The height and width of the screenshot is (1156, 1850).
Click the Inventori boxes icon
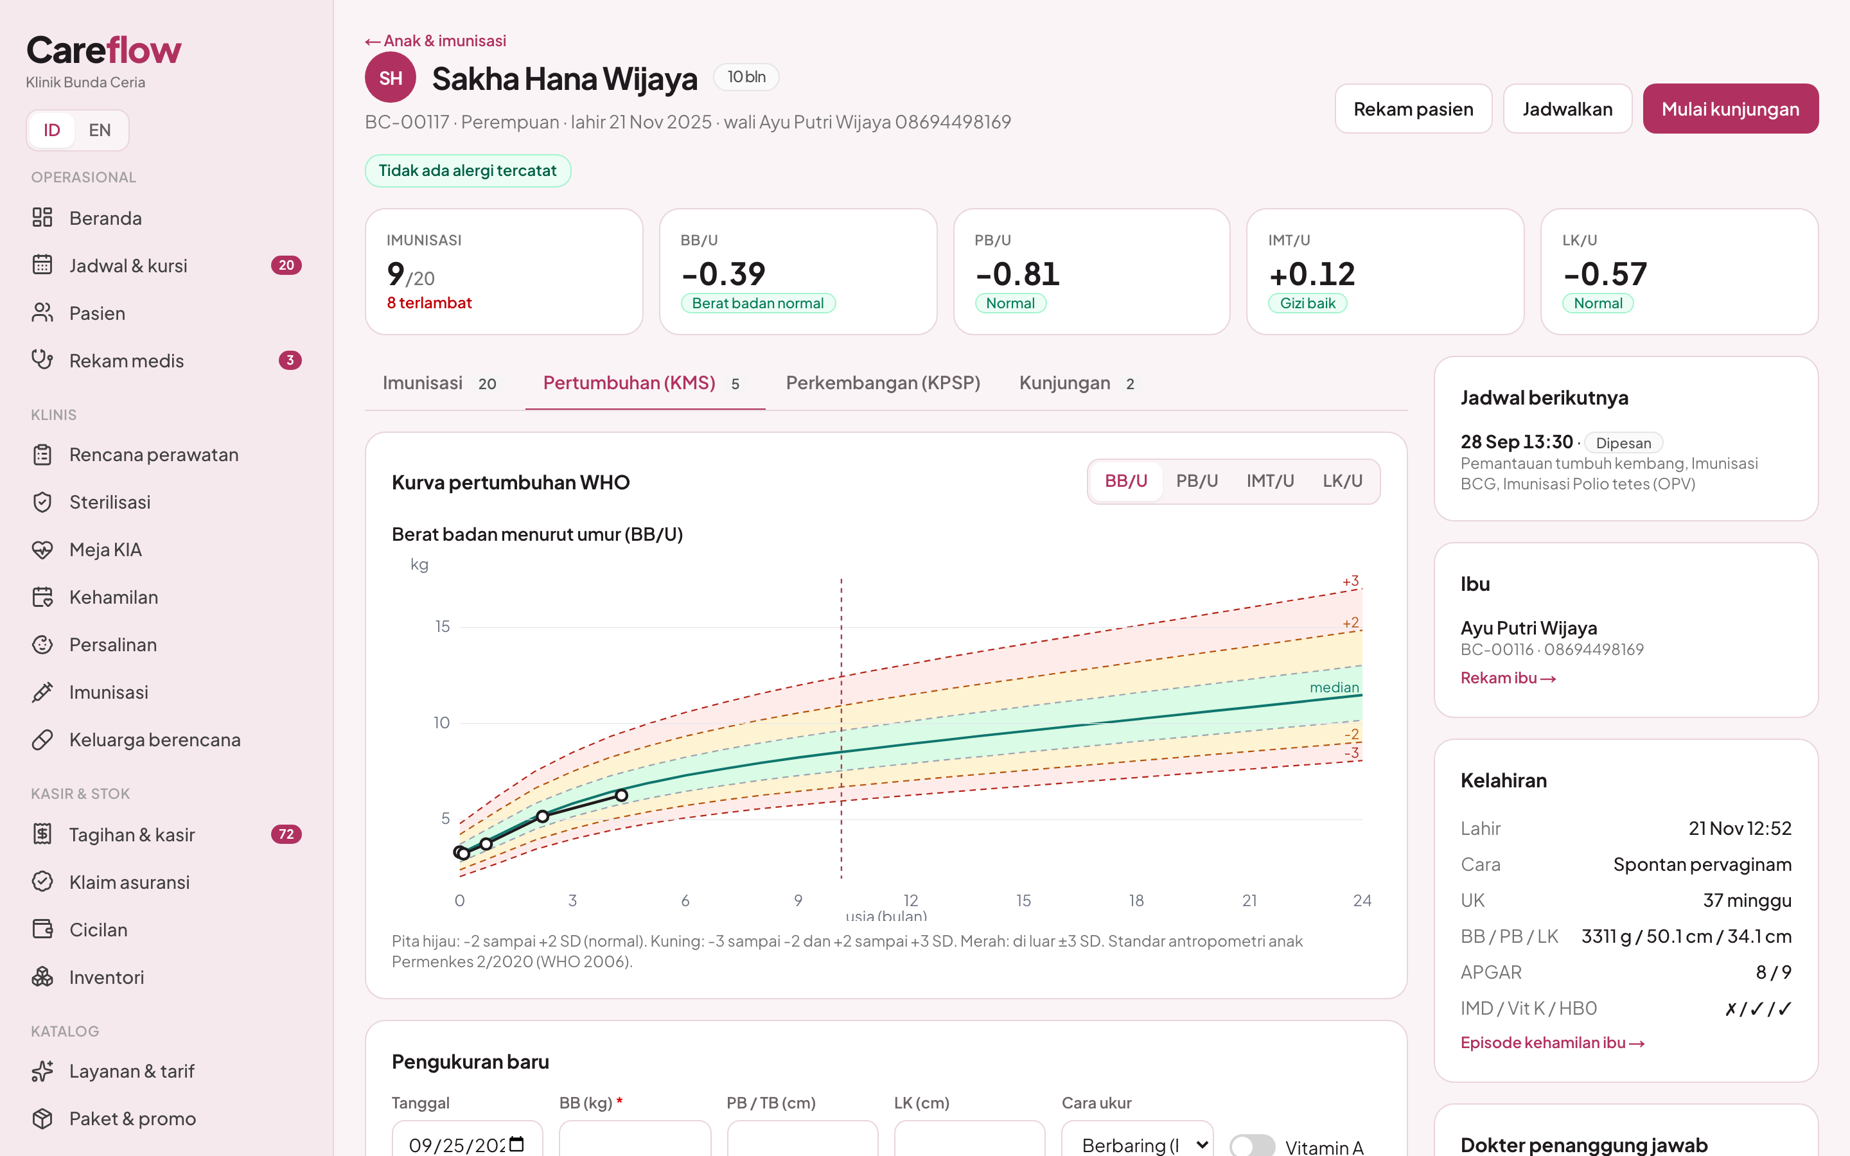(x=42, y=976)
